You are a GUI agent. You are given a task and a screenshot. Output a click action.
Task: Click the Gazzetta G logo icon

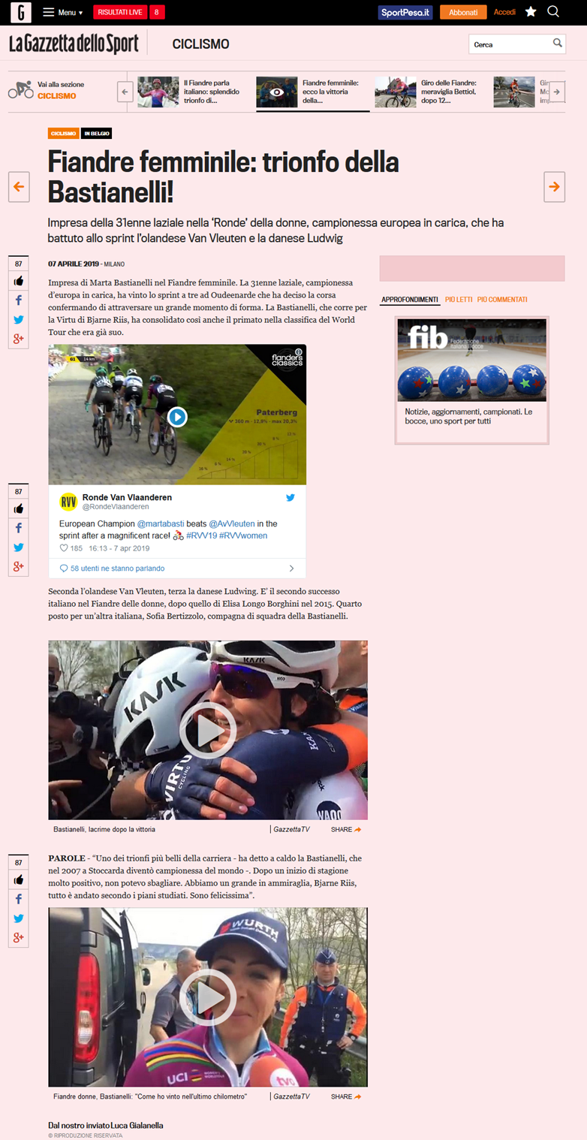tap(20, 12)
